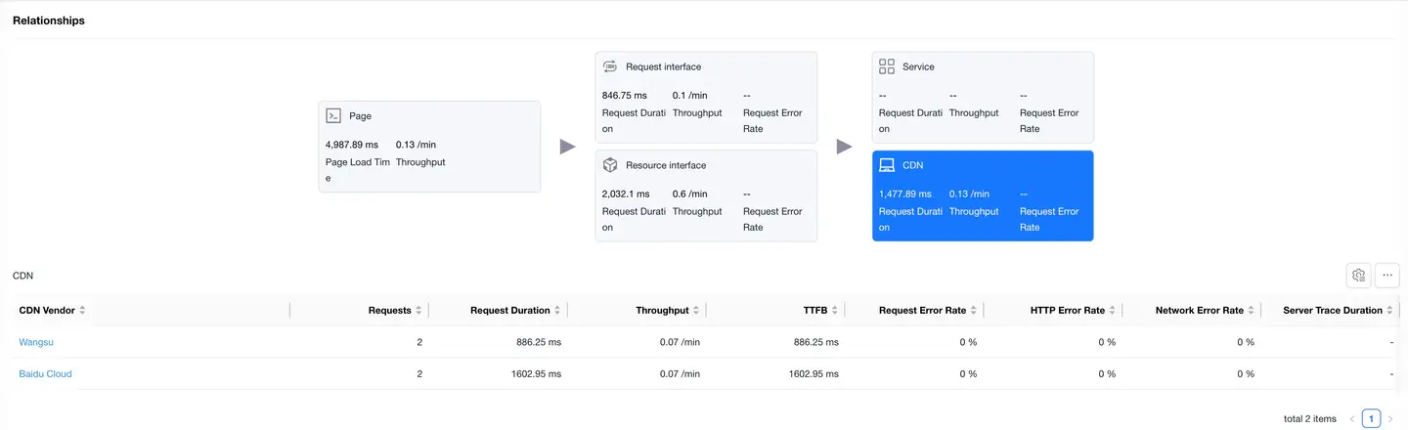Select the Service relationship card
1408x430 pixels.
[983, 98]
